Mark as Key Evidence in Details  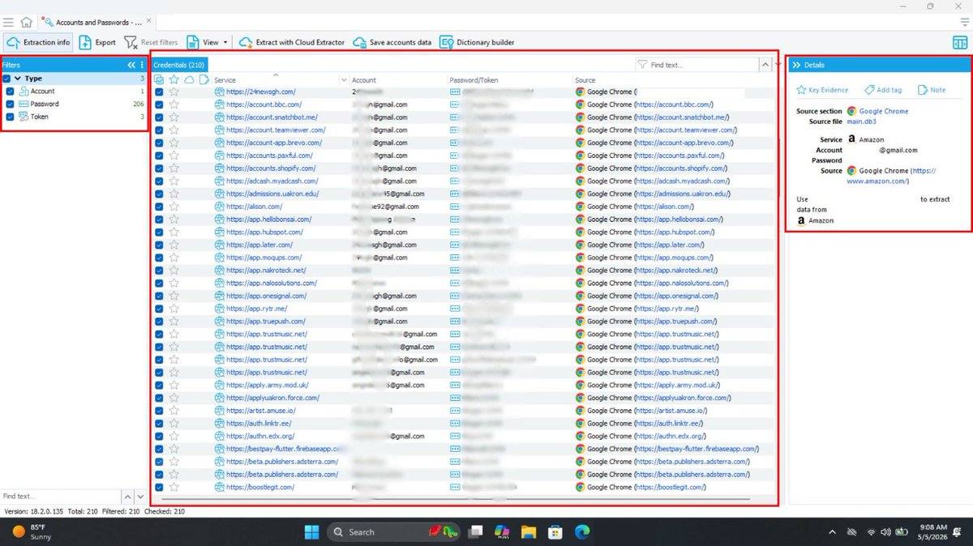(x=822, y=90)
